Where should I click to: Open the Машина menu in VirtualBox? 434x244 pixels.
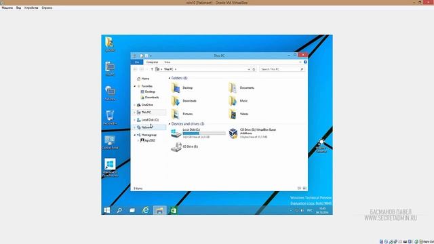tap(7, 7)
